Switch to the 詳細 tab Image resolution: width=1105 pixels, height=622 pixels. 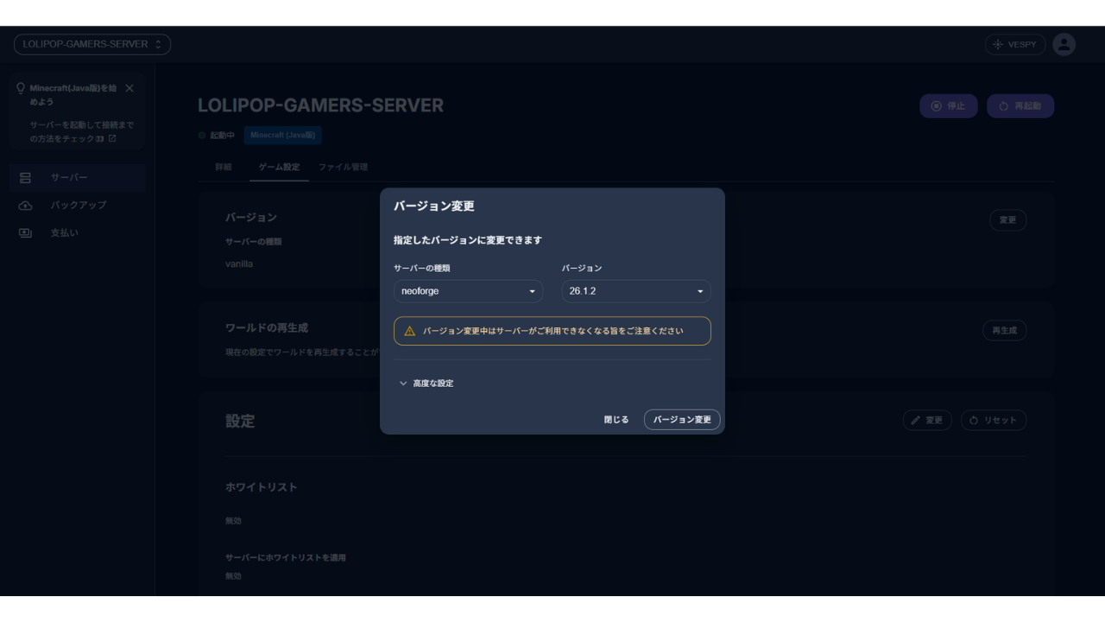coord(224,167)
